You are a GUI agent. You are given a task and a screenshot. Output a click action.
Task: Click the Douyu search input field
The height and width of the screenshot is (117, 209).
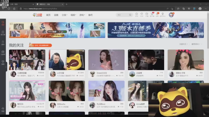click(123, 15)
